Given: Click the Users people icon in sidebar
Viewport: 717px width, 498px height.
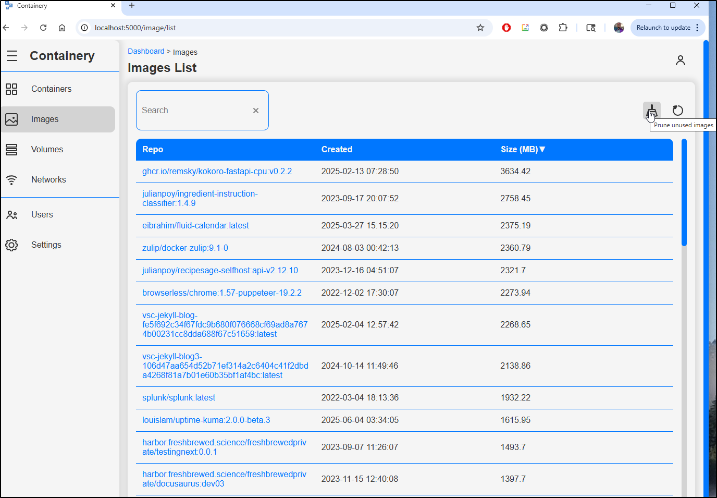Looking at the screenshot, I should [x=11, y=215].
